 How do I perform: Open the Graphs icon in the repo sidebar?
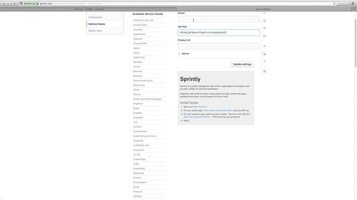coord(264,54)
